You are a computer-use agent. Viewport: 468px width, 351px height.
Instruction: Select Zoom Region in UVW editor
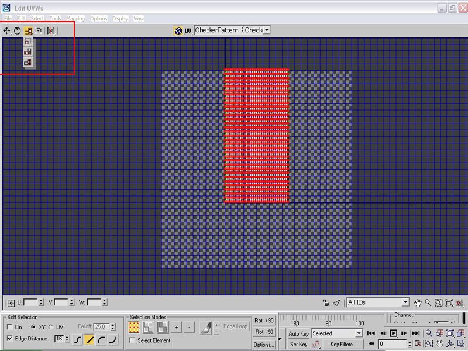(438, 303)
